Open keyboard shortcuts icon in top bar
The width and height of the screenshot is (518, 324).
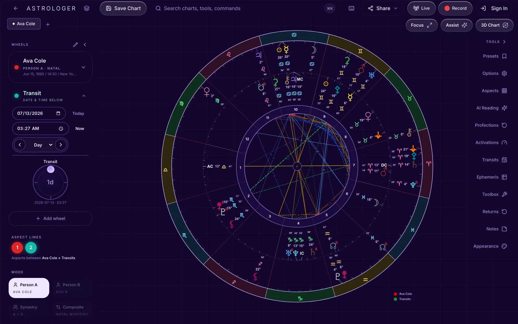[x=351, y=8]
